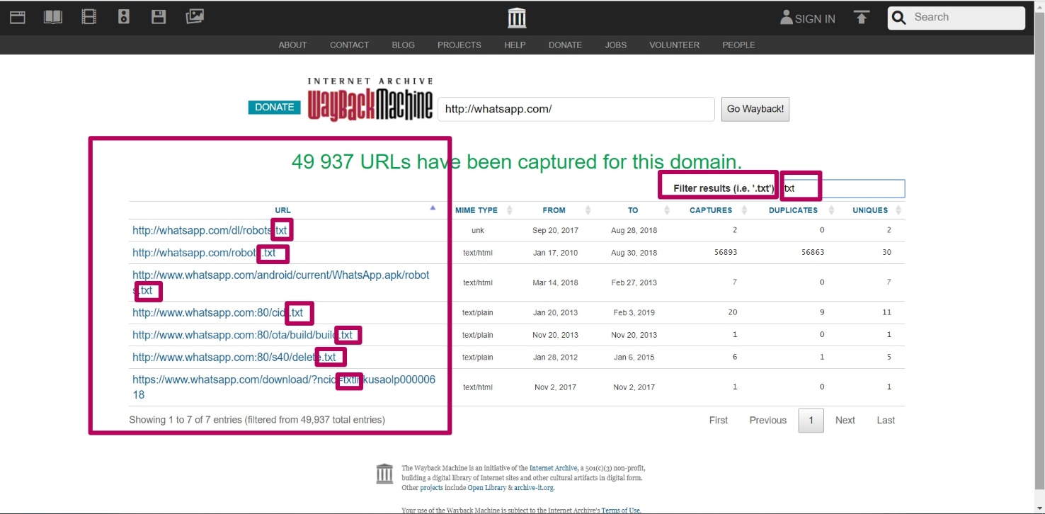Screen dimensions: 1045x514
Task: Open the ABOUT menu item
Action: pyautogui.click(x=292, y=45)
